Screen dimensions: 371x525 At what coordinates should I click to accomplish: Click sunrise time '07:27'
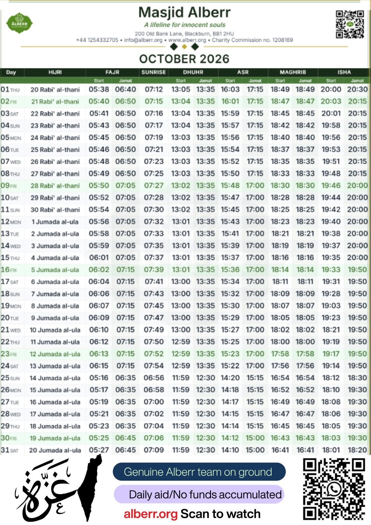(x=154, y=185)
